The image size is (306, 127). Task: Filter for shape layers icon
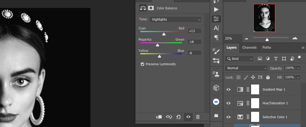(284, 59)
